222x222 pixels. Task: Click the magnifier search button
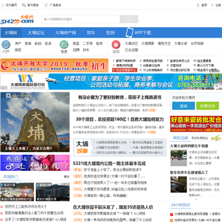tap(129, 19)
